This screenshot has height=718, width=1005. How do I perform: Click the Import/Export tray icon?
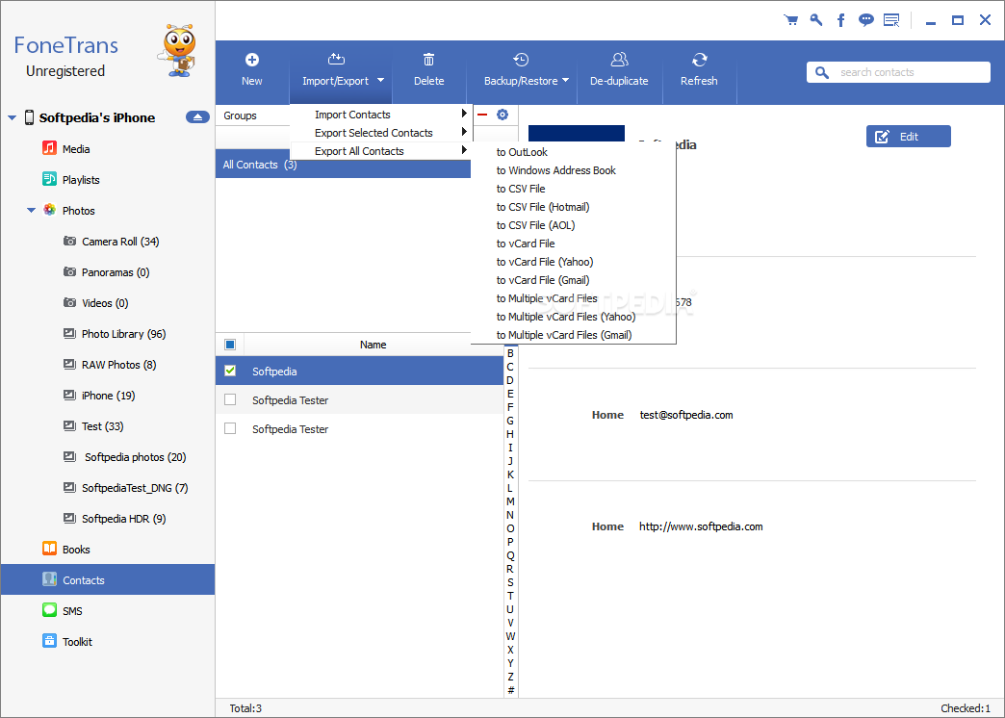click(x=336, y=60)
